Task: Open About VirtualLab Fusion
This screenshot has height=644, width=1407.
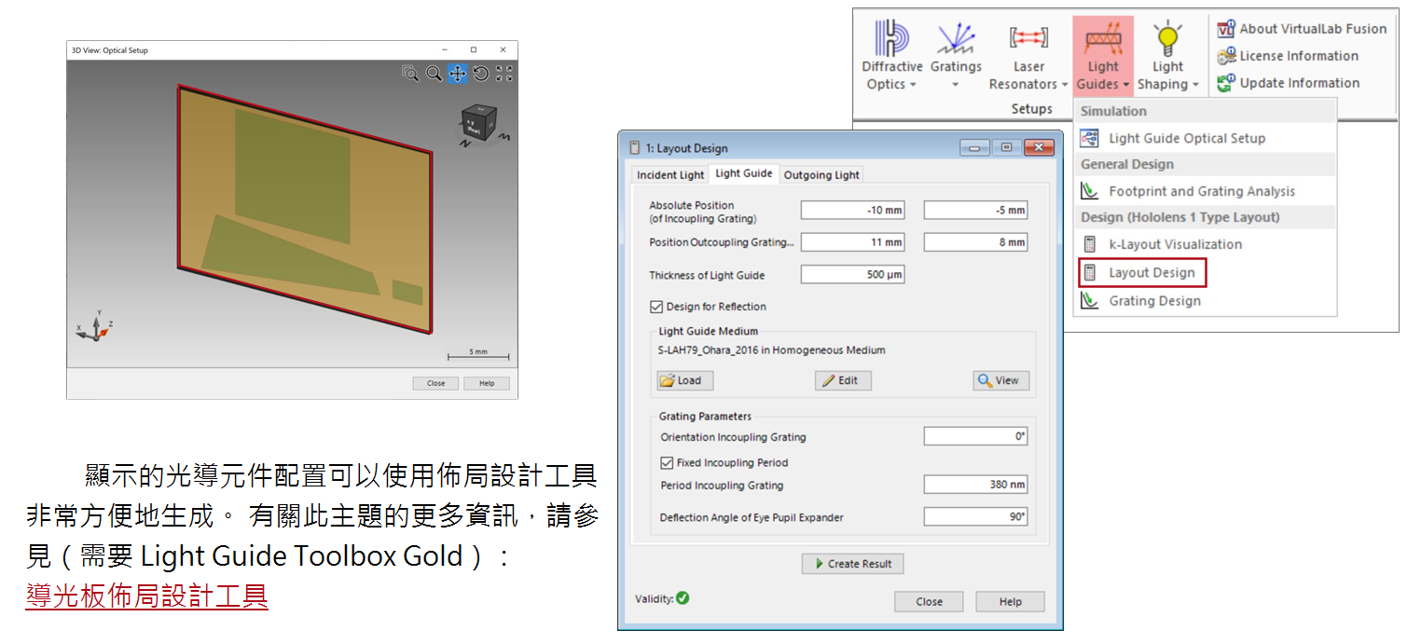Action: [1303, 29]
